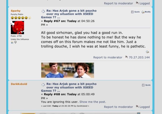Image resolution: width=162 pixels, height=114 pixels.
Task: Open reply #68 subject title link
Action: point(69,87)
